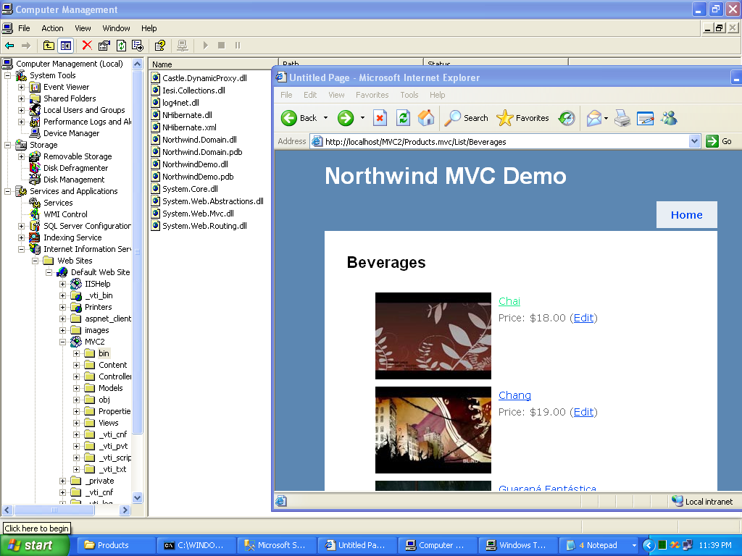Open the File menu in Computer Management
Viewport: 742px width, 556px height.
[x=24, y=28]
